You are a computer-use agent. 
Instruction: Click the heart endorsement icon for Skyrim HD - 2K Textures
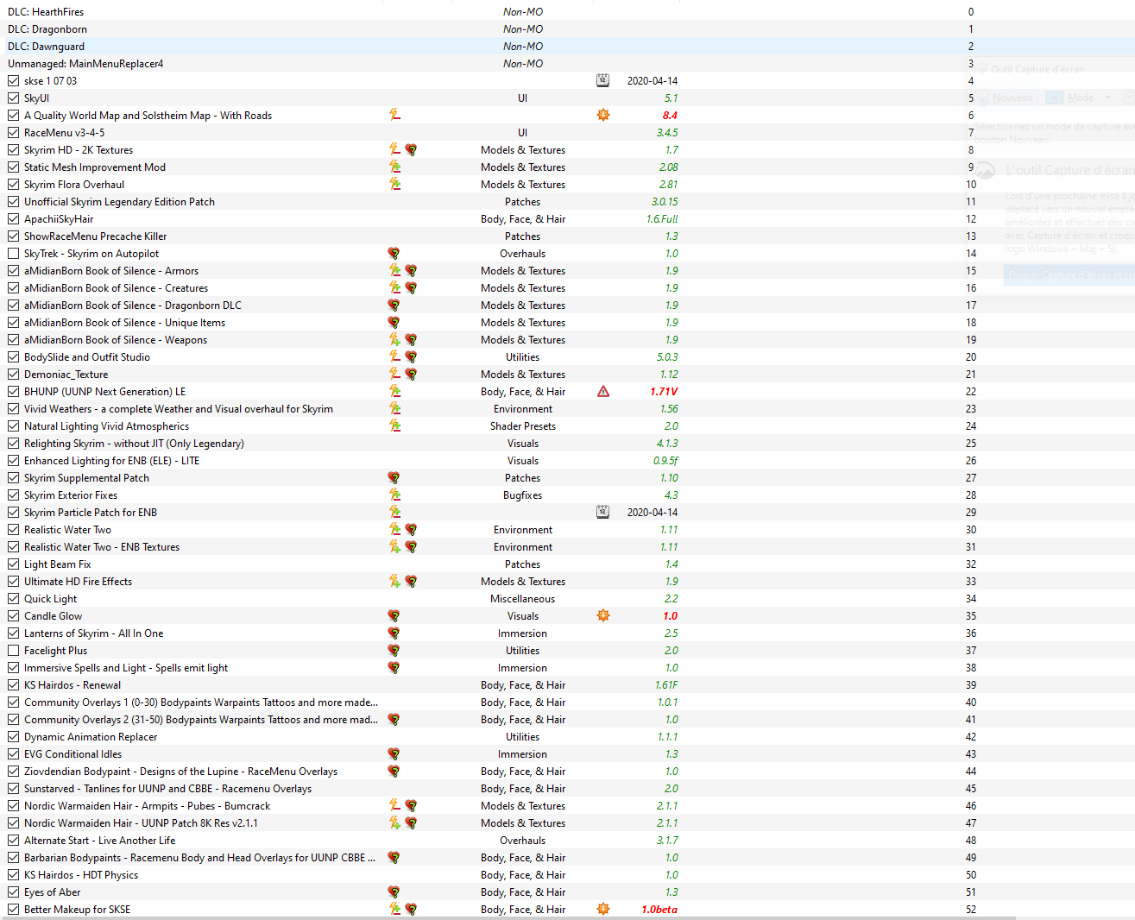tap(411, 149)
